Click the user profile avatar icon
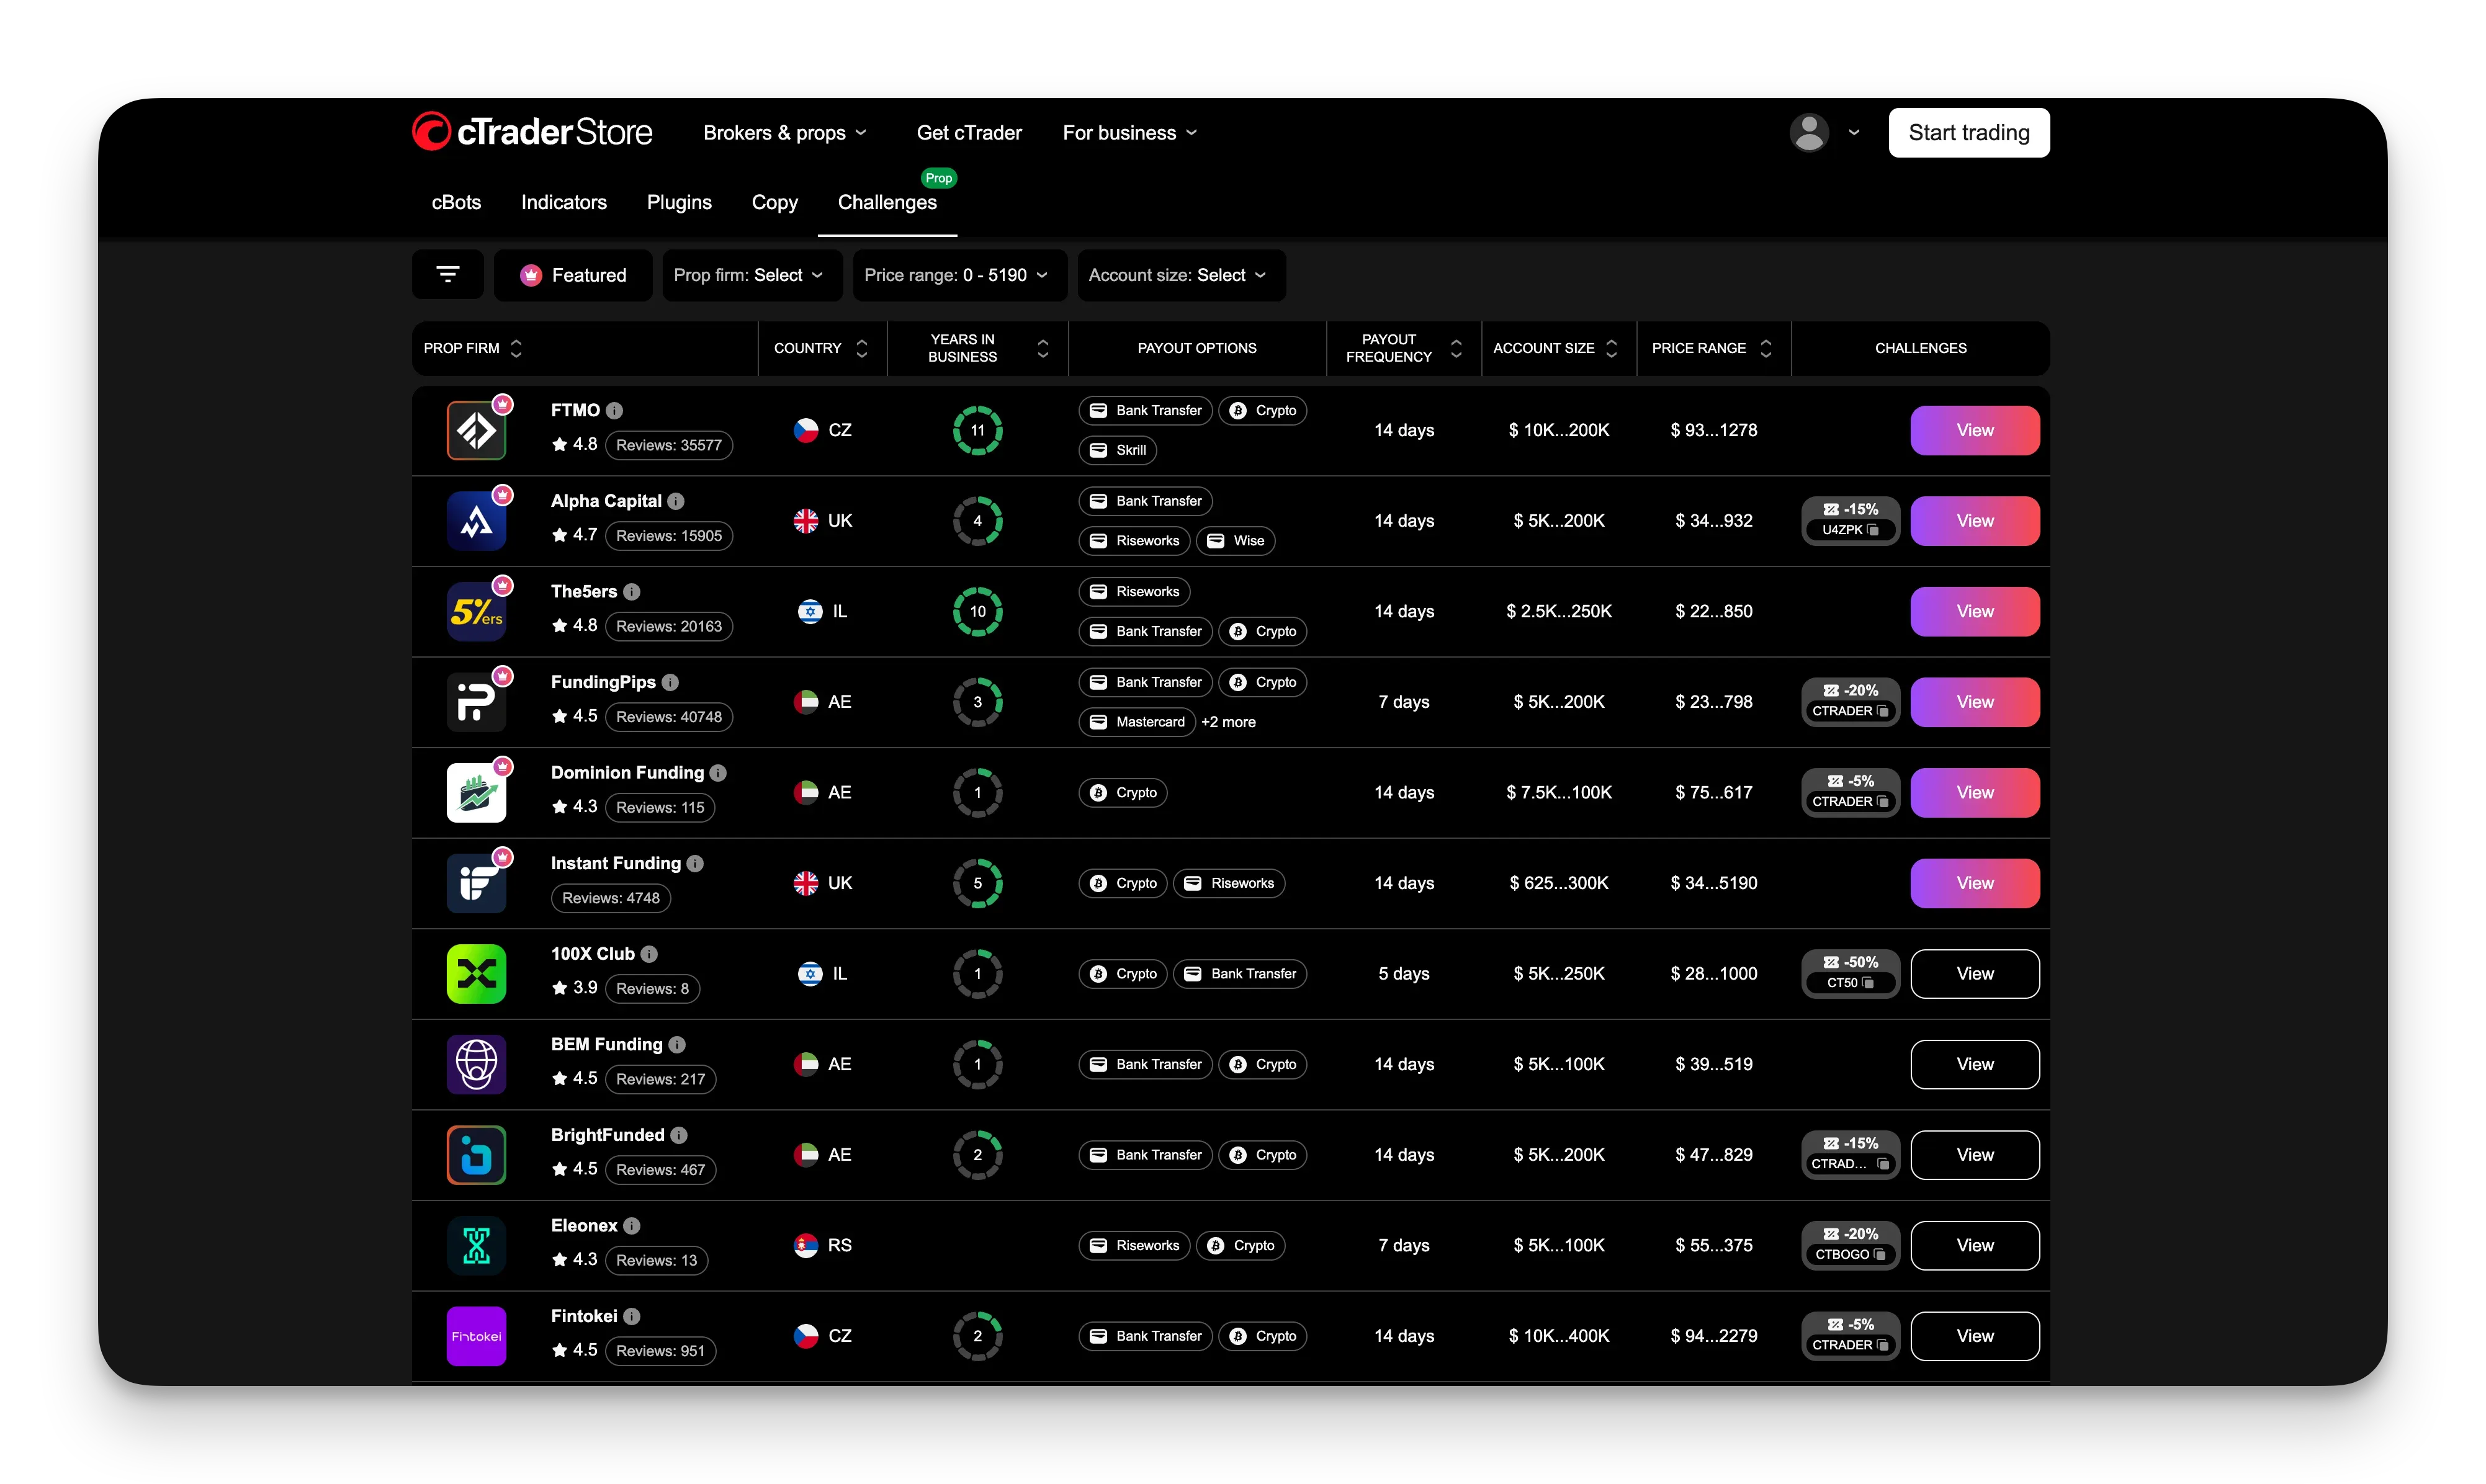This screenshot has width=2486, height=1484. [1808, 132]
